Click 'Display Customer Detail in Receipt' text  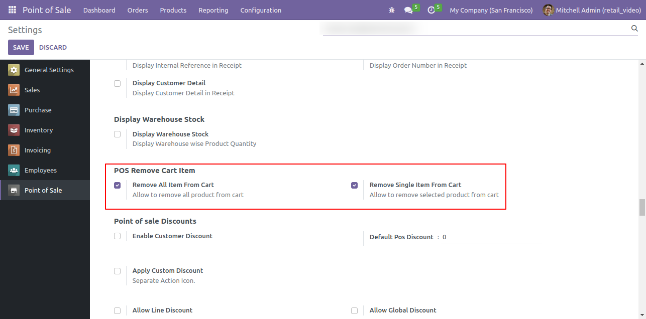[x=183, y=93]
